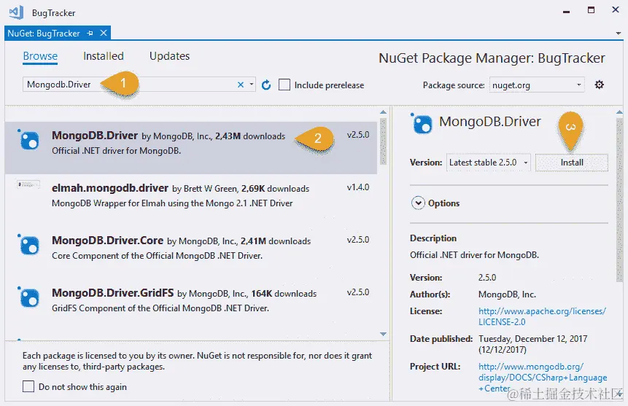Click 'Core Component of the Official MongoDB .NET Driver.'

157,255
